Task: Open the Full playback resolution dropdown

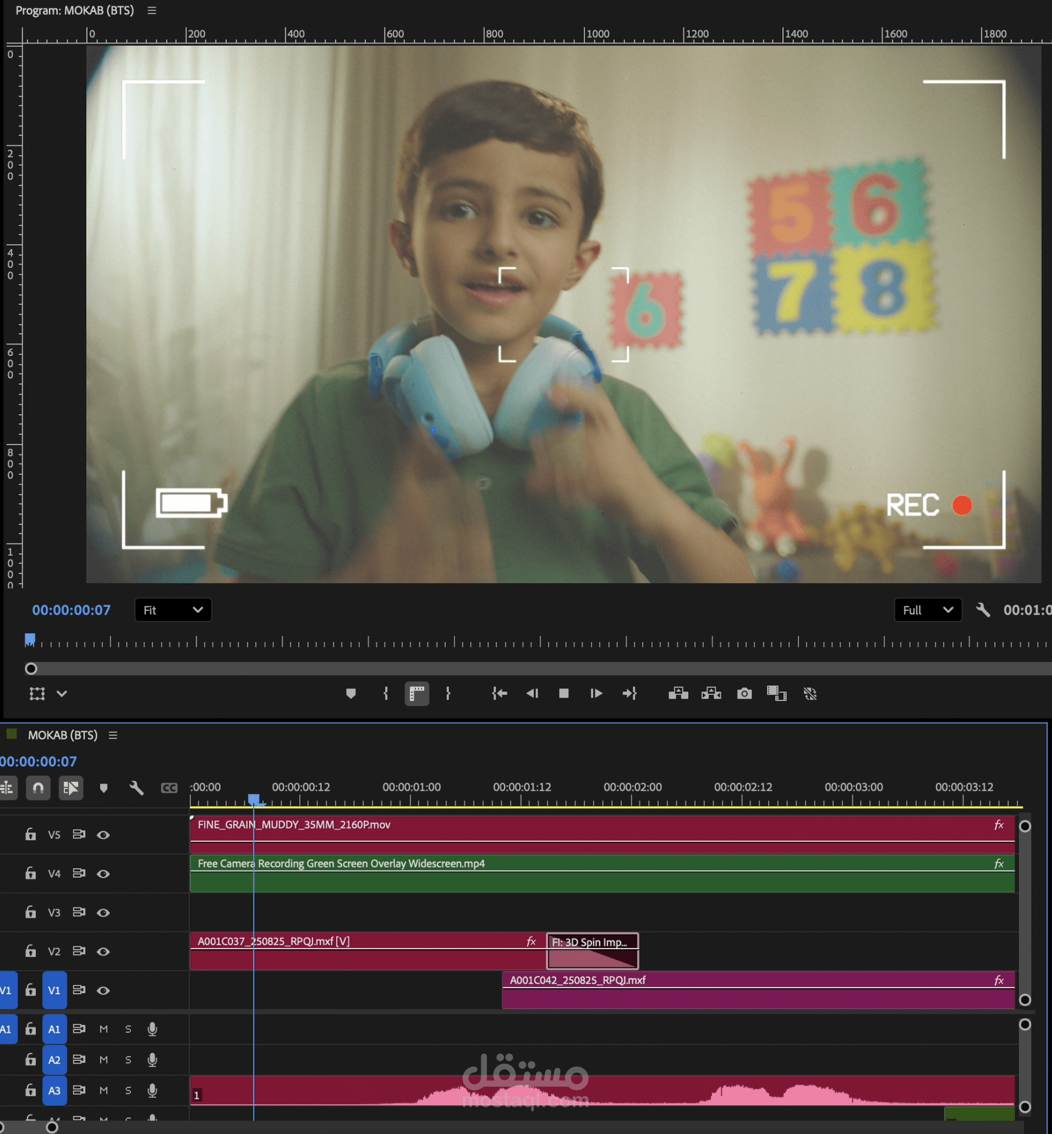Action: click(927, 610)
